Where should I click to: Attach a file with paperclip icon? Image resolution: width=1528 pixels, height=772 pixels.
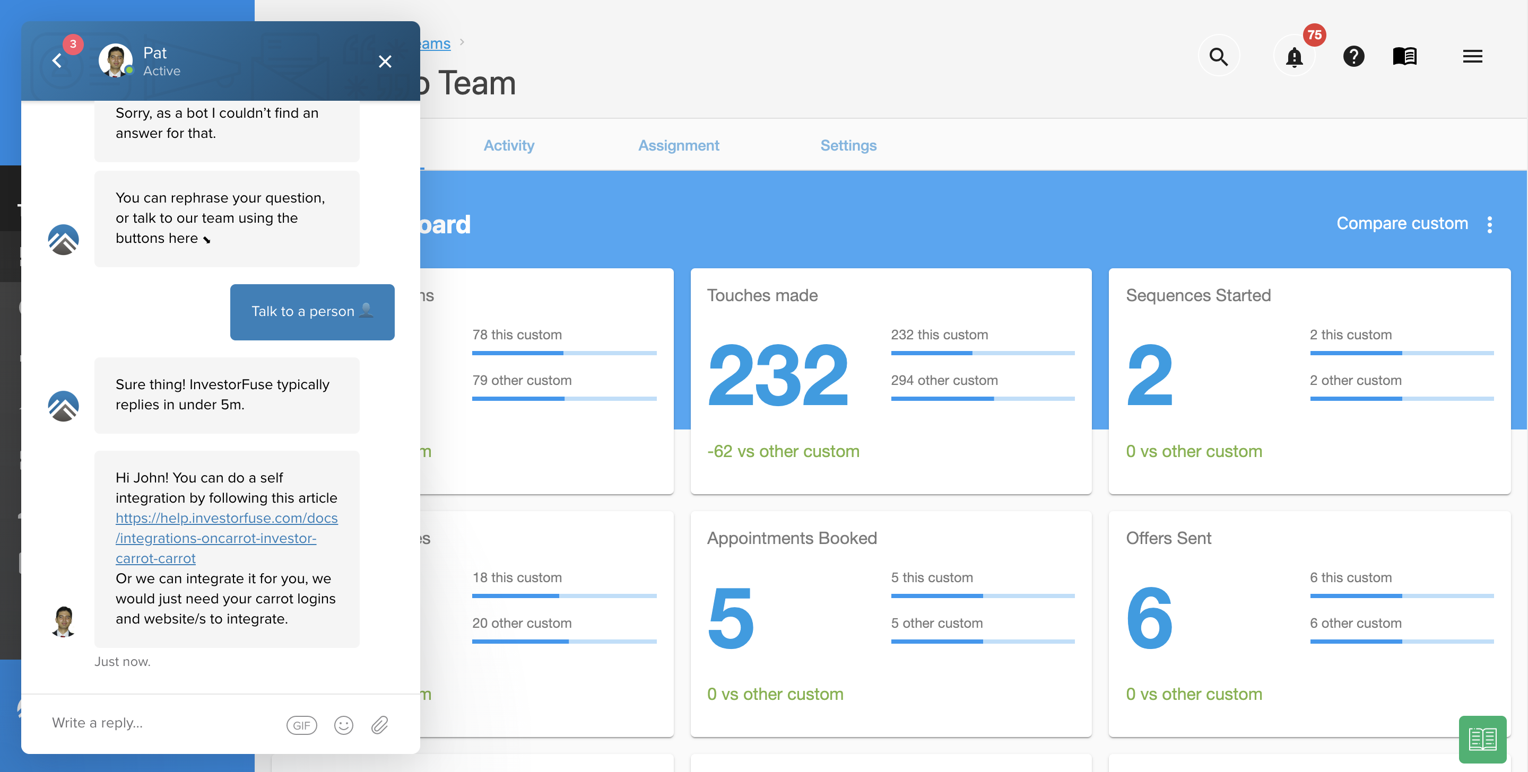click(380, 725)
